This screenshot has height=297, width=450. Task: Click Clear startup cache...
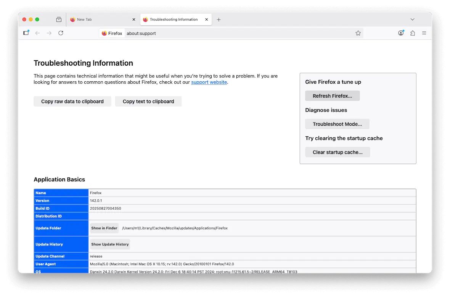[337, 152]
